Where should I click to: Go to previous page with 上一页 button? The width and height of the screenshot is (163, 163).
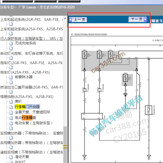point(78,19)
